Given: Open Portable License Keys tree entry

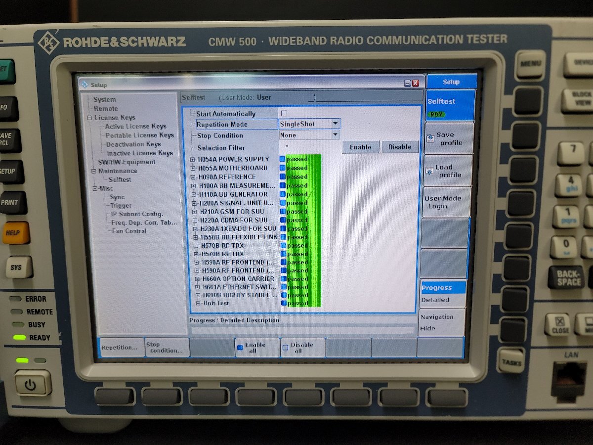Looking at the screenshot, I should pos(139,135).
